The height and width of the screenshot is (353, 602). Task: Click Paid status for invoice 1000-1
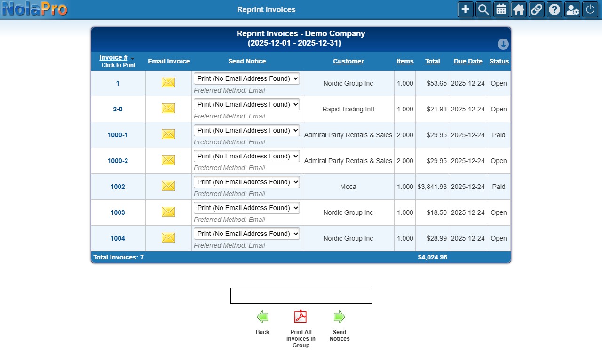(499, 135)
